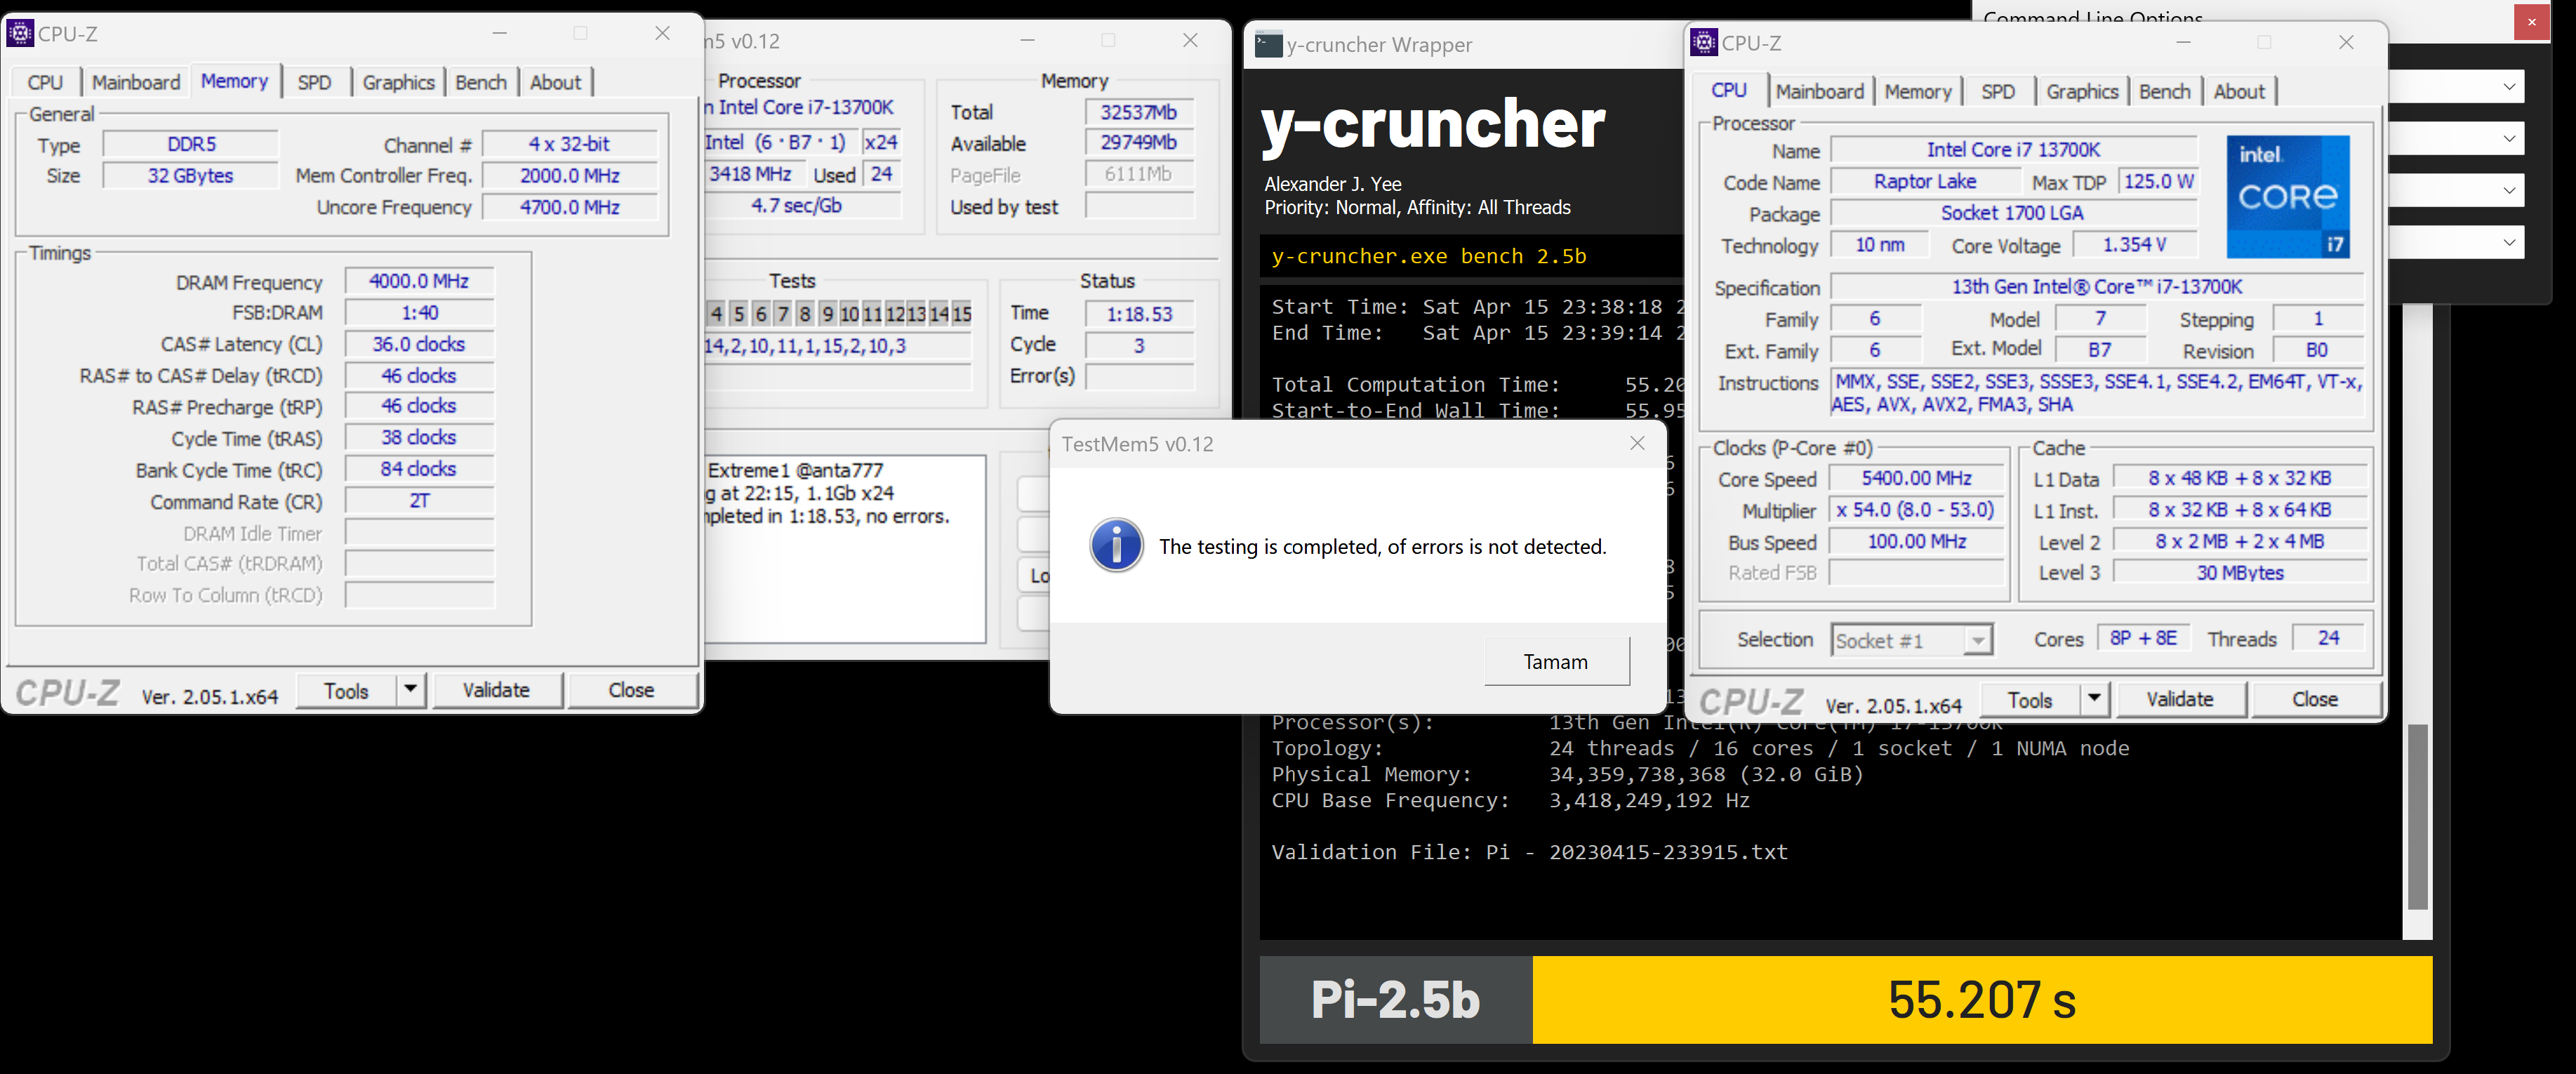Click the Core Voltage 1.354 V value
The width and height of the screenshot is (2576, 1074).
pos(2134,244)
